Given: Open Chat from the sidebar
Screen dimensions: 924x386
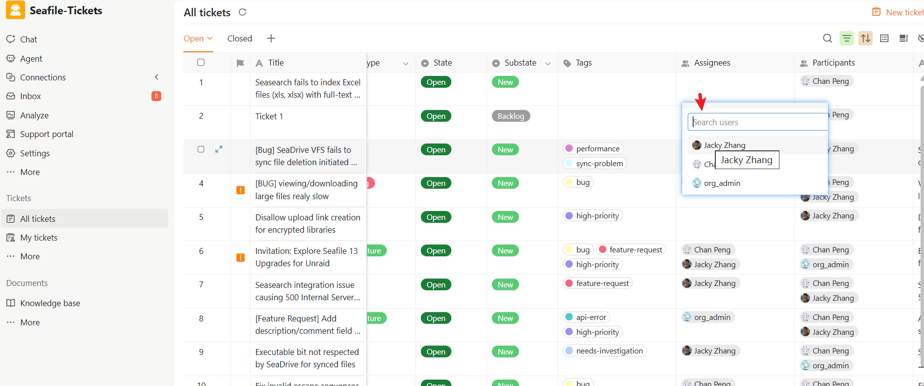Looking at the screenshot, I should pyautogui.click(x=29, y=39).
